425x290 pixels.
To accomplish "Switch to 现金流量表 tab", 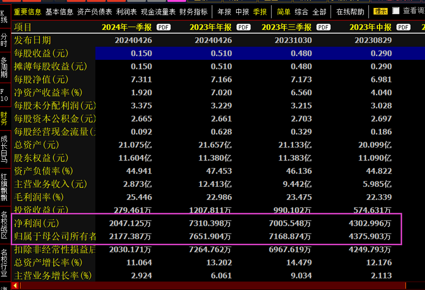I will click(x=158, y=12).
